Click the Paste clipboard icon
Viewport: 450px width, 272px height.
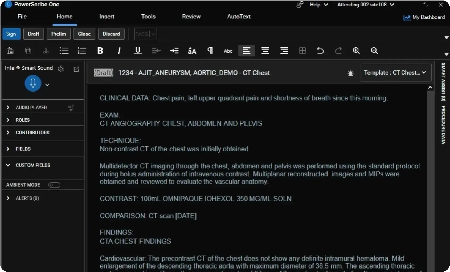pyautogui.click(x=10, y=51)
